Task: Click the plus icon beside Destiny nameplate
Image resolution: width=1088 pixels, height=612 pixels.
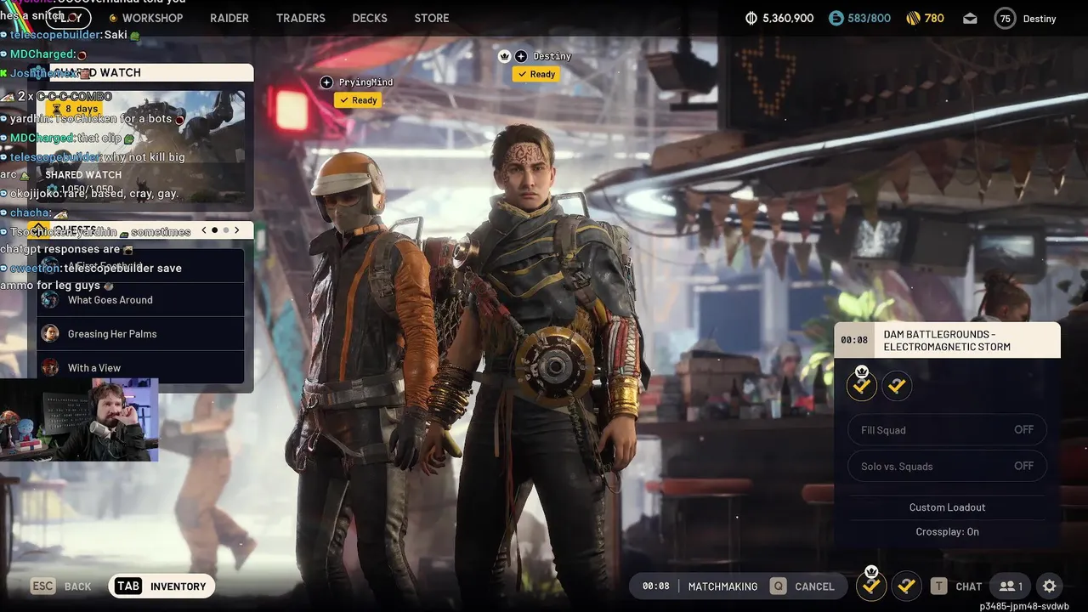Action: click(x=521, y=55)
